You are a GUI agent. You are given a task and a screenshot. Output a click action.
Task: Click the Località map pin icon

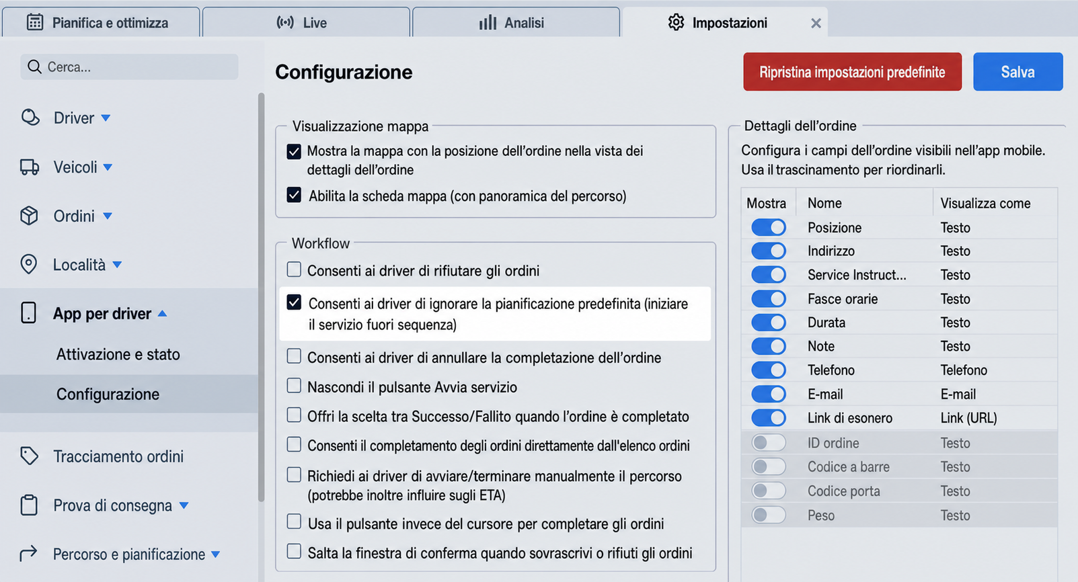click(29, 264)
